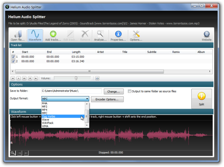The height and width of the screenshot is (167, 224).
Task: Click the Save to folder path field
Action: point(71,91)
